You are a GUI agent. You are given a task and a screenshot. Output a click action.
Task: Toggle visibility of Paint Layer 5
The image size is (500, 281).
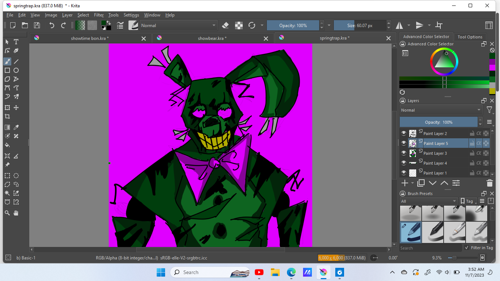[404, 143]
